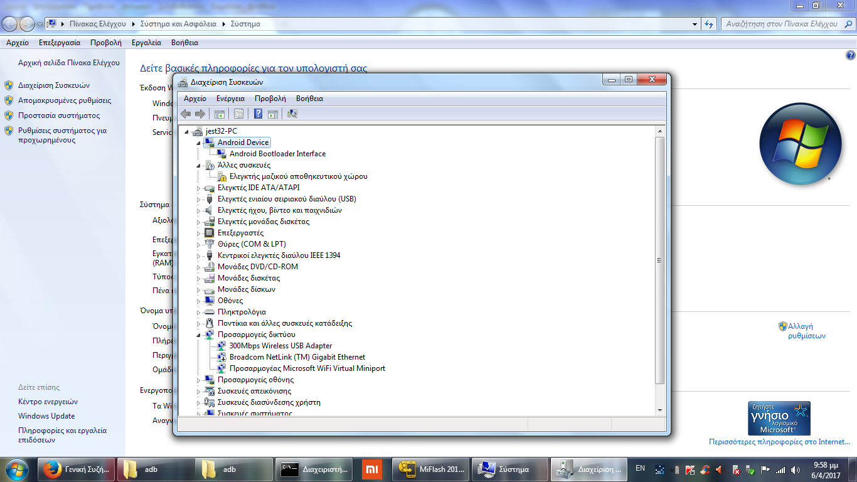The height and width of the screenshot is (482, 857).
Task: Collapse the Android Device tree node
Action: pyautogui.click(x=199, y=142)
